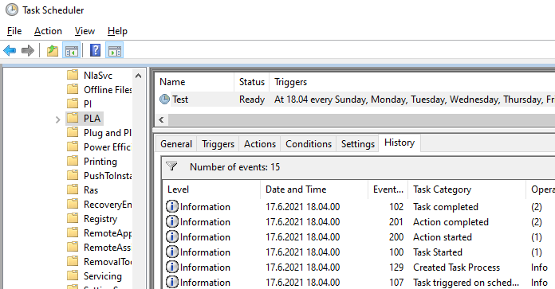Image resolution: width=555 pixels, height=289 pixels.
Task: Select the Plug and Play folder
Action: point(108,133)
